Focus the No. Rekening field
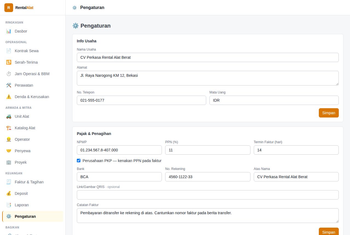 (208, 177)
